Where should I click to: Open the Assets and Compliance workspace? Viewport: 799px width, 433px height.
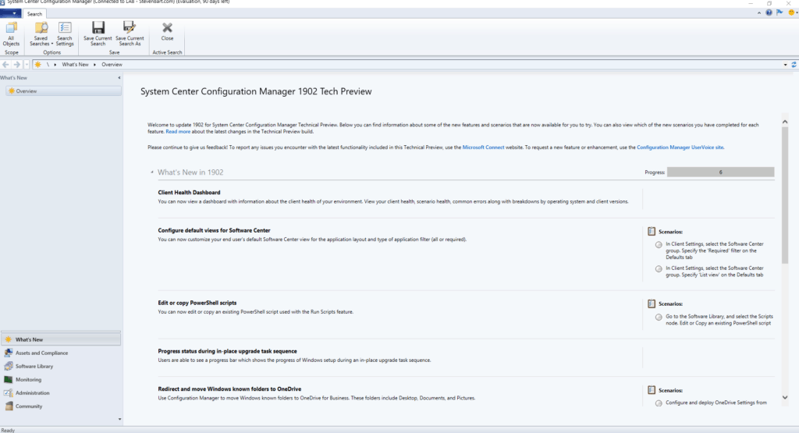61,353
